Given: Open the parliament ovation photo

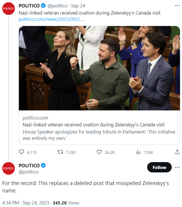Looking at the screenshot, I should tap(99, 68).
